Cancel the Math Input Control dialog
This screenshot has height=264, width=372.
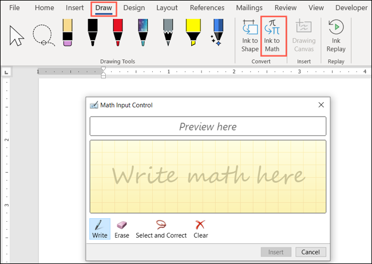[x=311, y=252]
